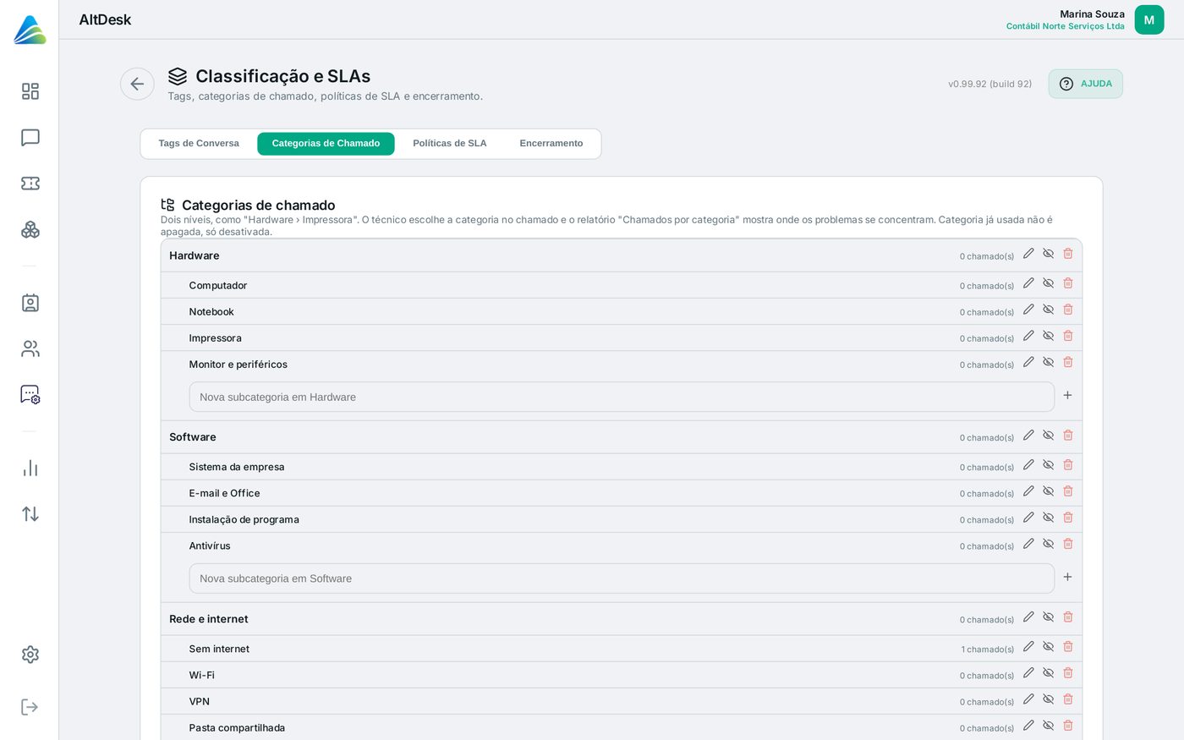Edit the Antivírus subcategory
1184x740 pixels.
pos(1028,544)
